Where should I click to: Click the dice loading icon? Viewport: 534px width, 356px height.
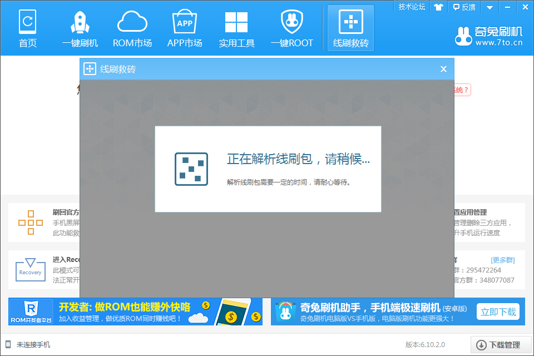coord(191,169)
